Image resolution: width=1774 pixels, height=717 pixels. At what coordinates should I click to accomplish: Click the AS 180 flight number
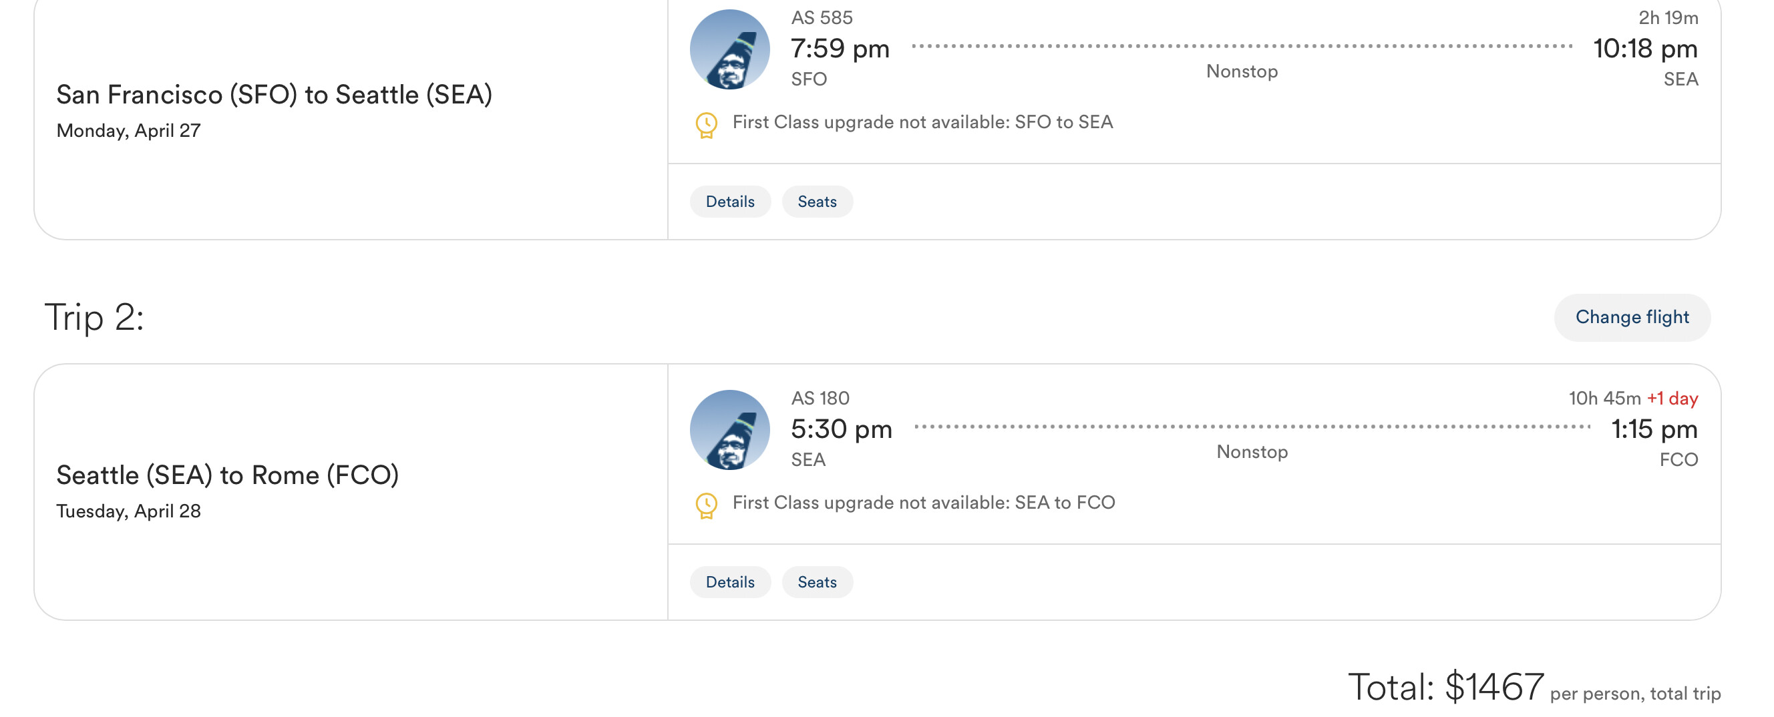coord(820,399)
